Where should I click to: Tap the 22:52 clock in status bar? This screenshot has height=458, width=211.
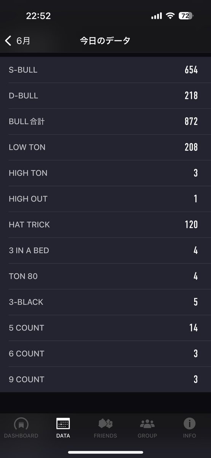click(38, 16)
